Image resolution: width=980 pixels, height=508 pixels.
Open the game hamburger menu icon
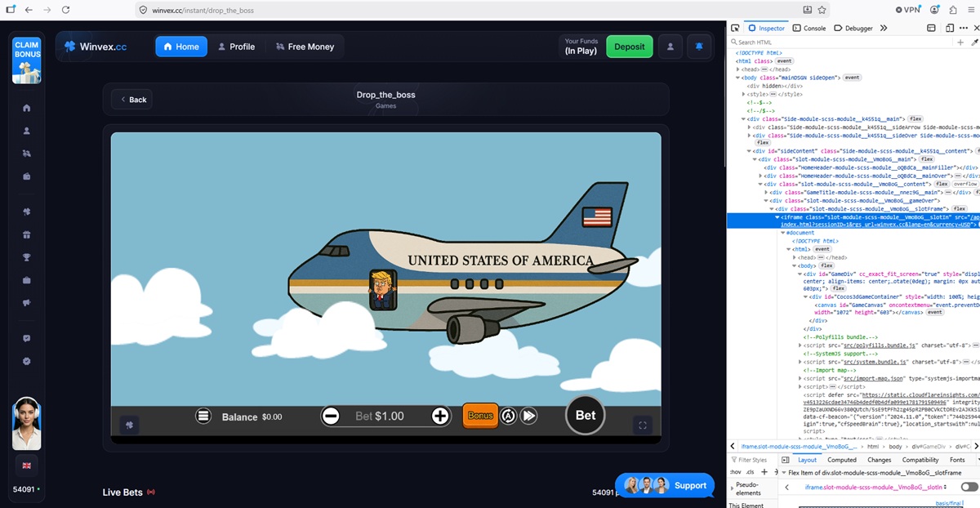pos(203,416)
